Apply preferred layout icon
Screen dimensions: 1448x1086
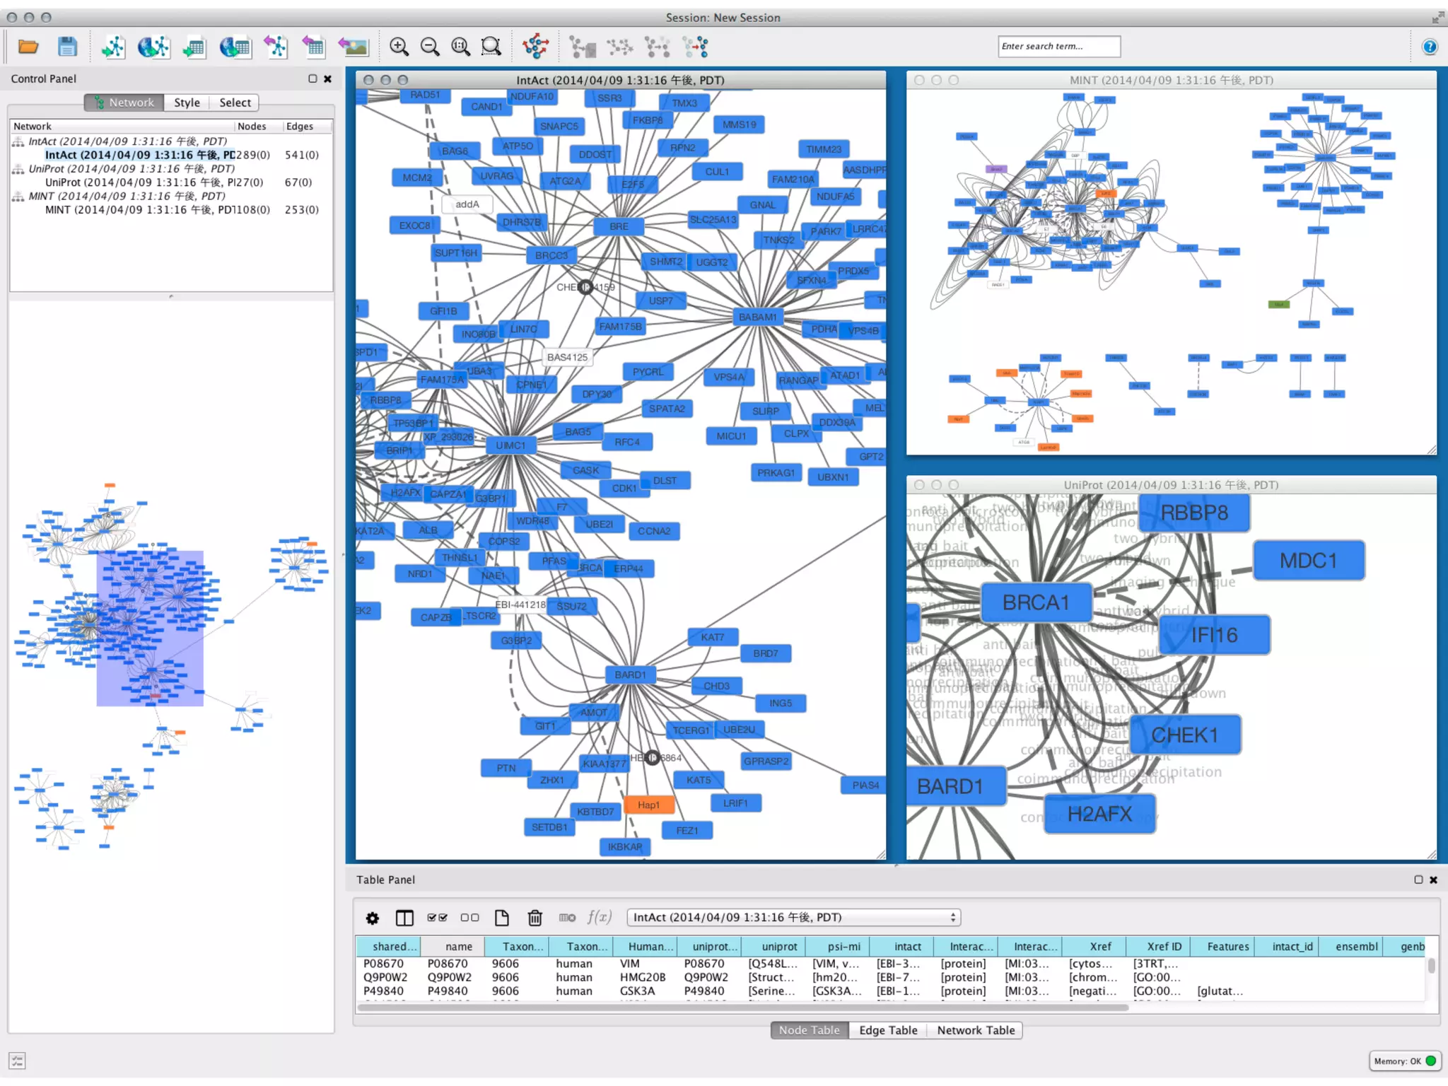click(535, 47)
